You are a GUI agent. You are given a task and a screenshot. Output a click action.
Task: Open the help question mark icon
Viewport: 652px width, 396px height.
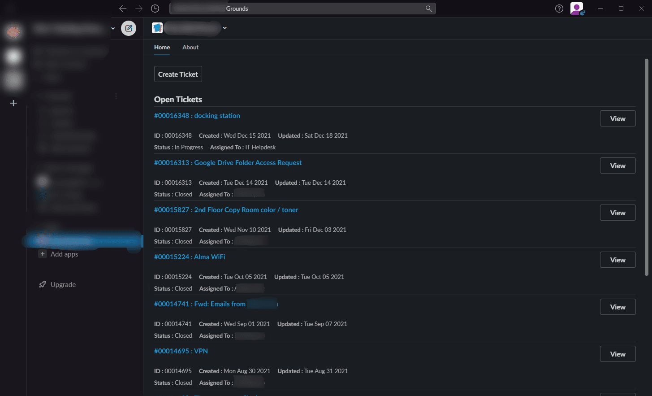[559, 9]
